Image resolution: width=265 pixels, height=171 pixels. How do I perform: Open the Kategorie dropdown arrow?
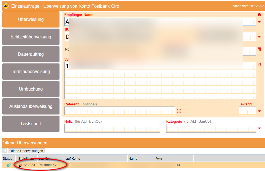259,128
